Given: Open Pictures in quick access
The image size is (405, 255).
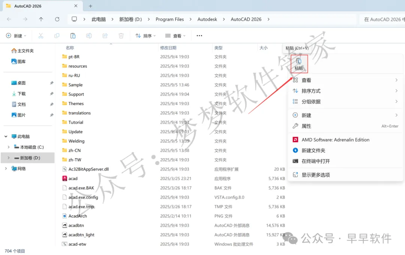Looking at the screenshot, I should (18, 115).
